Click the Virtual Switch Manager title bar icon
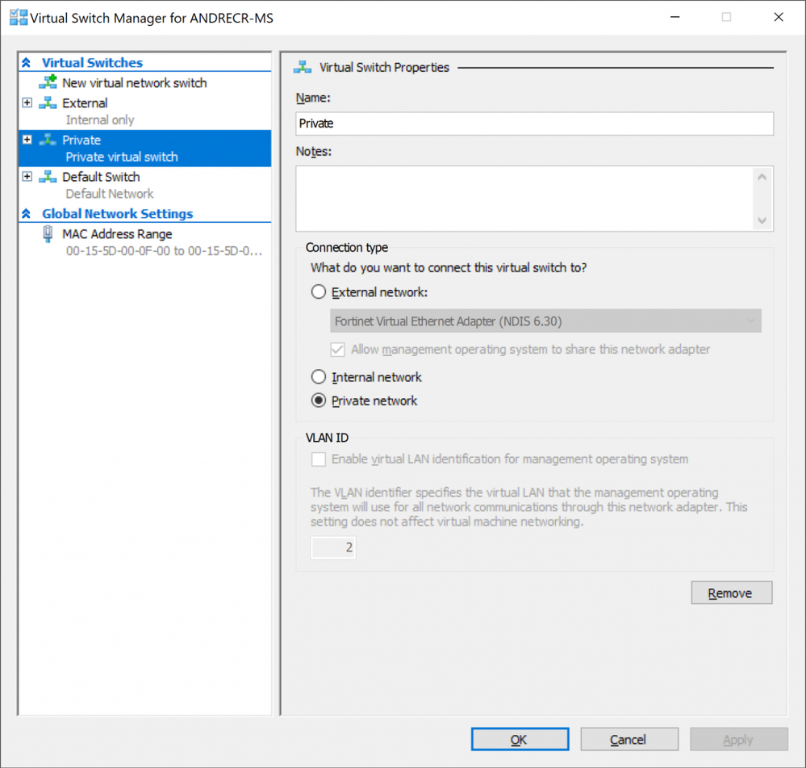Screen dimensions: 806x768 19,18
